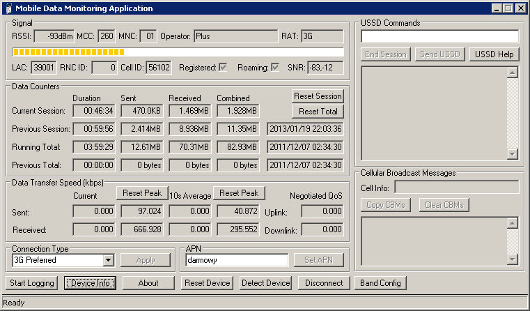Click the application icon in title bar
The image size is (530, 311).
7,8
